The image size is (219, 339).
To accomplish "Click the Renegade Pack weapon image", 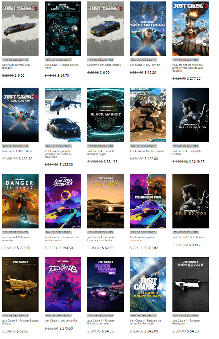I will [190, 284].
